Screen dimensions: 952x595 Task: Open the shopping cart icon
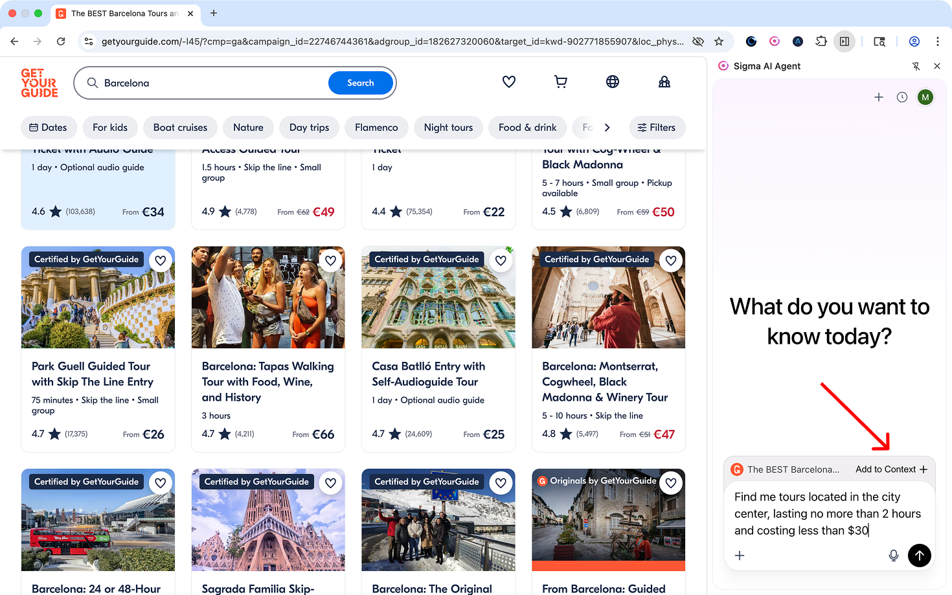(x=561, y=82)
